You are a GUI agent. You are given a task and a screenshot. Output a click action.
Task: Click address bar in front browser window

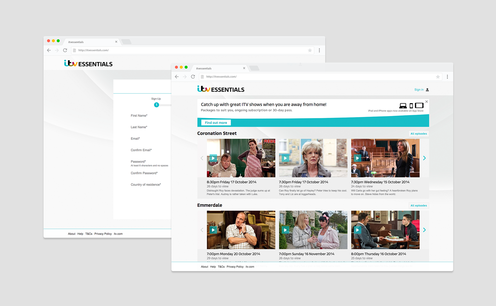coord(320,77)
